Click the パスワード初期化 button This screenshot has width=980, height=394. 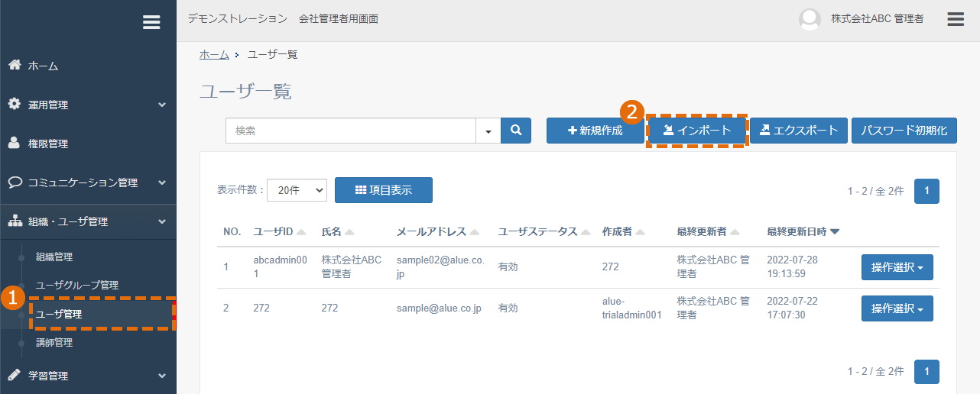(x=904, y=131)
